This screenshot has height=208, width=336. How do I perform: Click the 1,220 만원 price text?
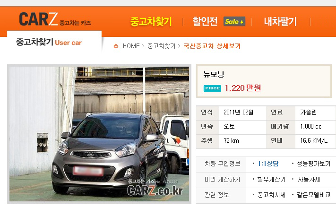pyautogui.click(x=243, y=88)
